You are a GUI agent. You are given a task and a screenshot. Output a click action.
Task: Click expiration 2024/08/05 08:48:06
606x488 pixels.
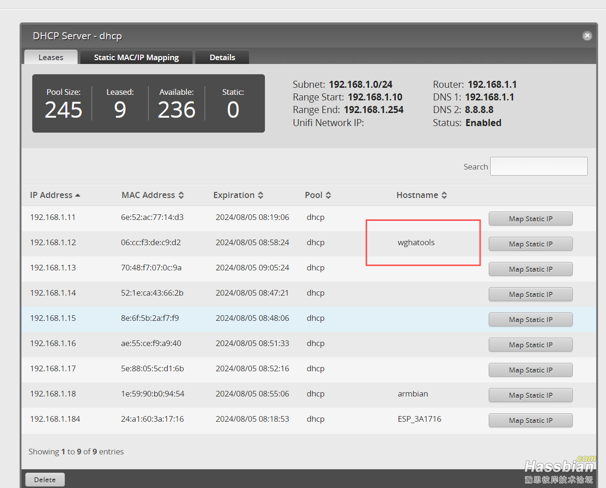(252, 318)
